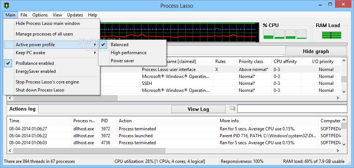354x168 pixels.
Task: Click the CPU utilization status text
Action: coord(160,161)
